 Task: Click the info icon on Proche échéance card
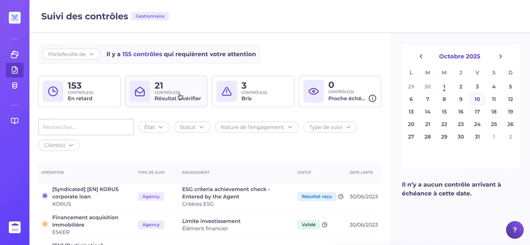372,98
